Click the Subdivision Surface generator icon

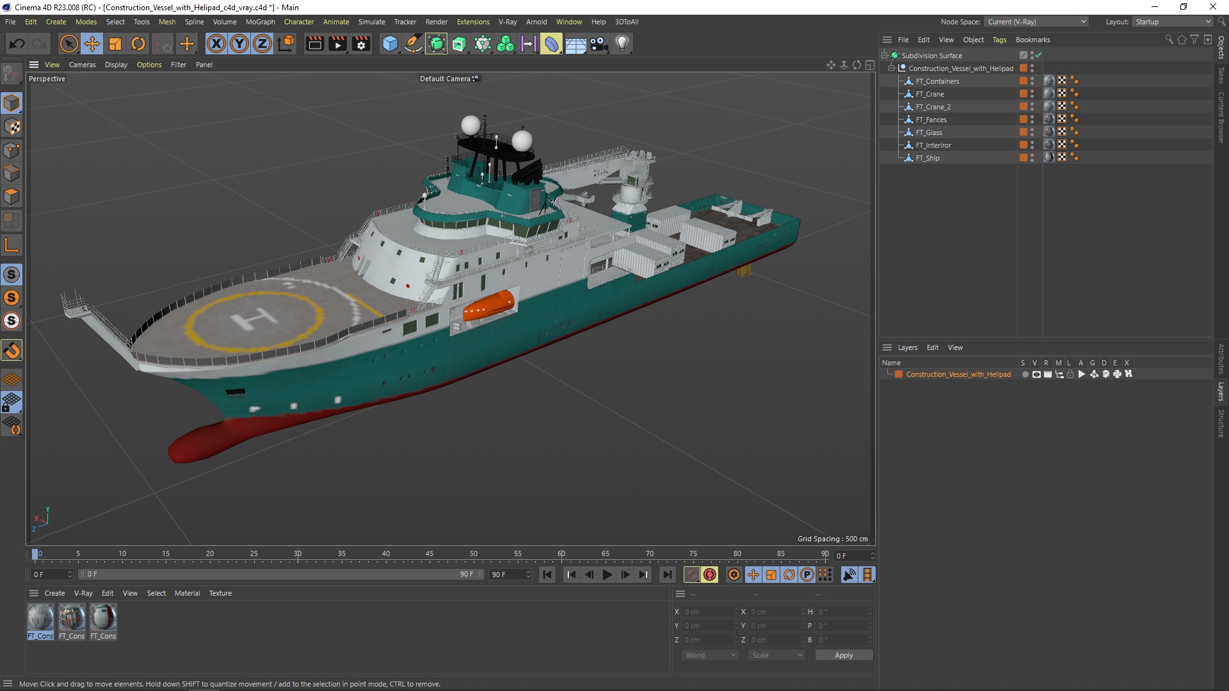[x=437, y=44]
